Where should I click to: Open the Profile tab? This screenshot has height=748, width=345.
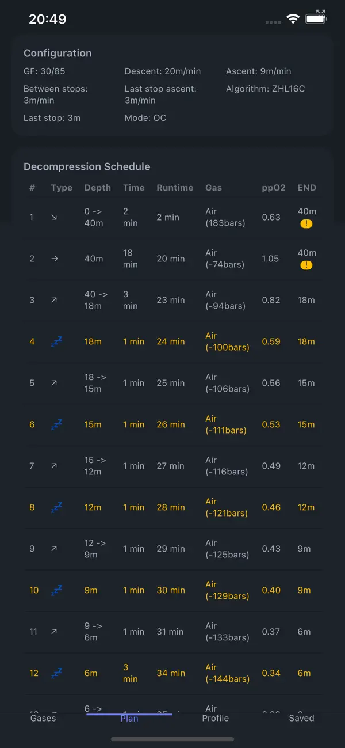point(216,718)
